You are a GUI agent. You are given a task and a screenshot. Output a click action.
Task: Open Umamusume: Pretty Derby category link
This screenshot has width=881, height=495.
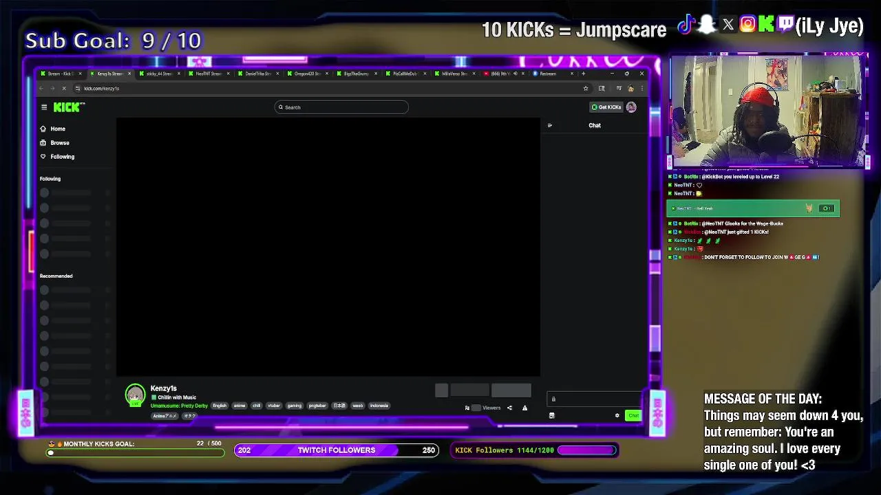179,406
